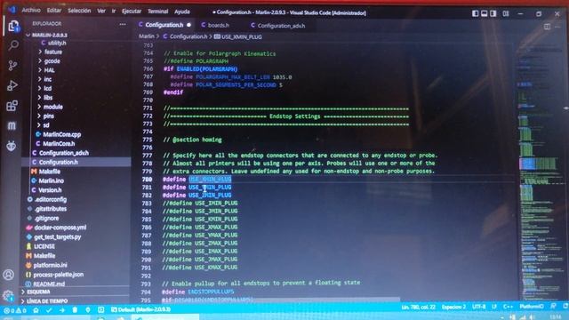Click the errors and warnings counter in status bar
569x320 pixels.
pos(15,310)
